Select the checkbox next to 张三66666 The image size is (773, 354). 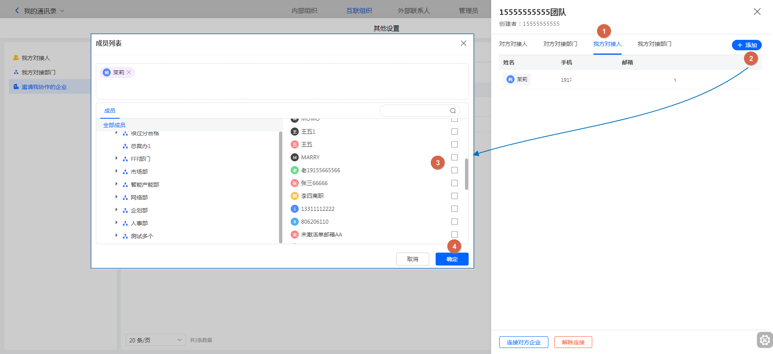(455, 183)
